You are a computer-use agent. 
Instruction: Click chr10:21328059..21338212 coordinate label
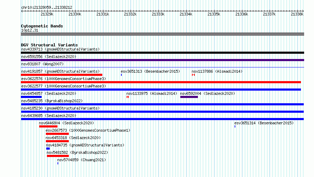pyautogui.click(x=47, y=7)
